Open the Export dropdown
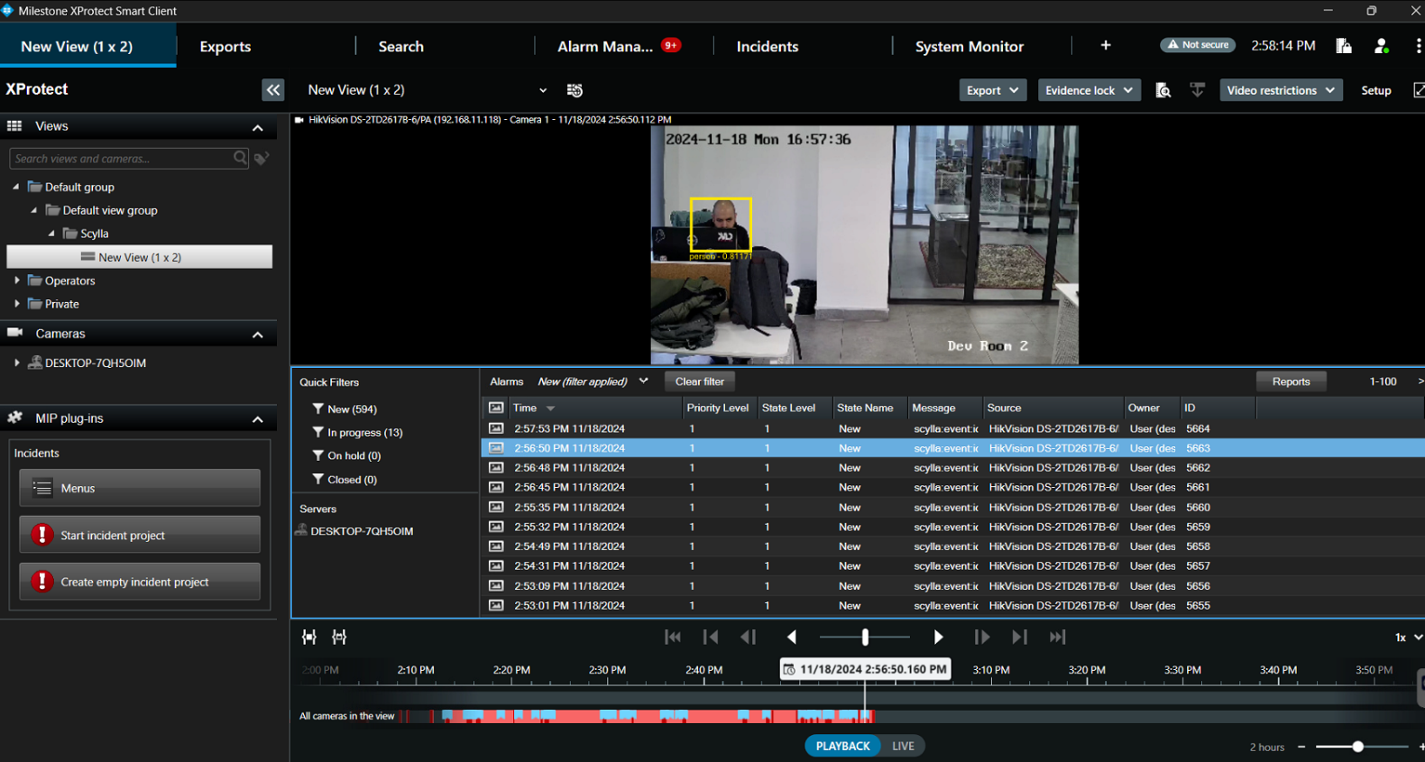This screenshot has width=1425, height=762. (991, 90)
